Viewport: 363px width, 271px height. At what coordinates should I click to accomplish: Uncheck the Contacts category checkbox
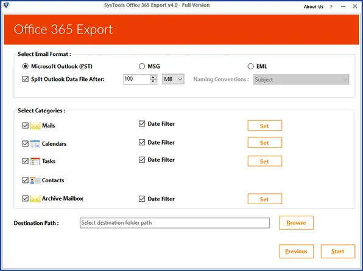[x=25, y=180]
